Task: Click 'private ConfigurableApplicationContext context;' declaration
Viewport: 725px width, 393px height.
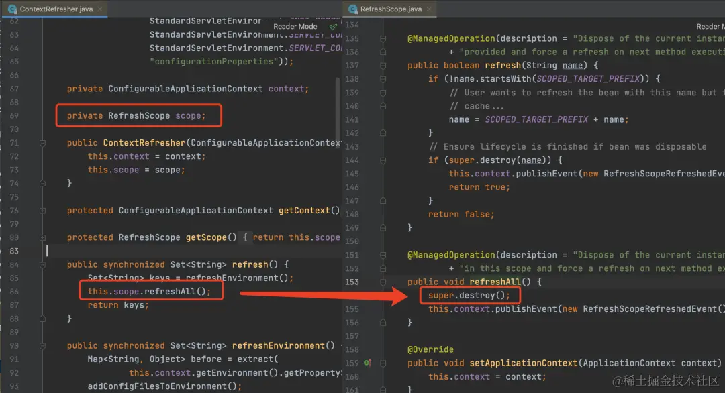Action: point(188,89)
